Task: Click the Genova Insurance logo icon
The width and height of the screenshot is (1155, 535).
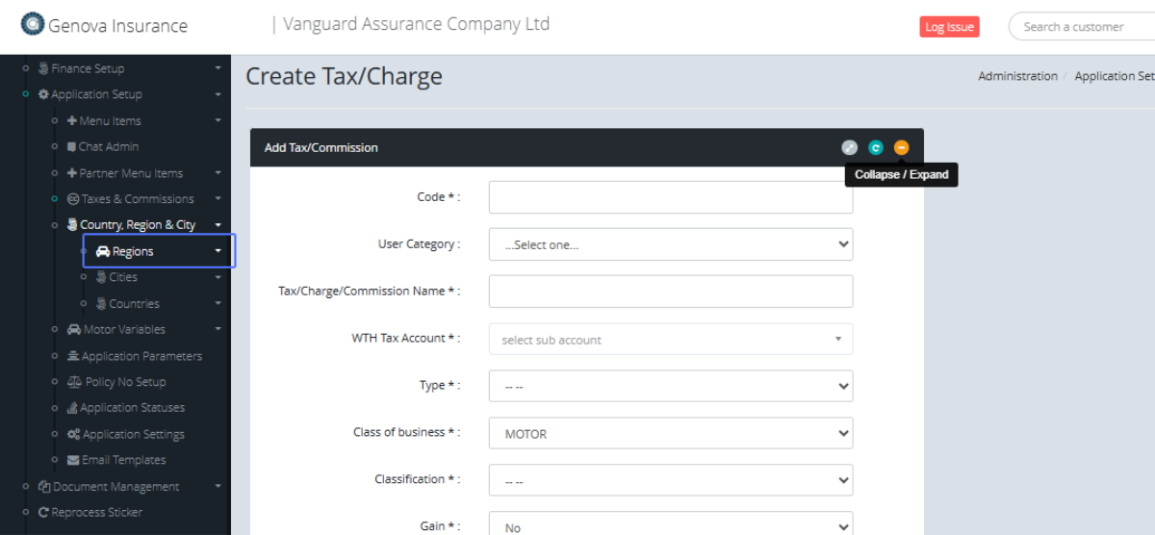Action: 33,25
